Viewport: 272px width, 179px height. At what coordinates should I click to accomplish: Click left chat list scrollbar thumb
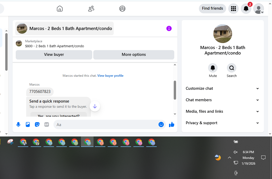tap(6, 52)
